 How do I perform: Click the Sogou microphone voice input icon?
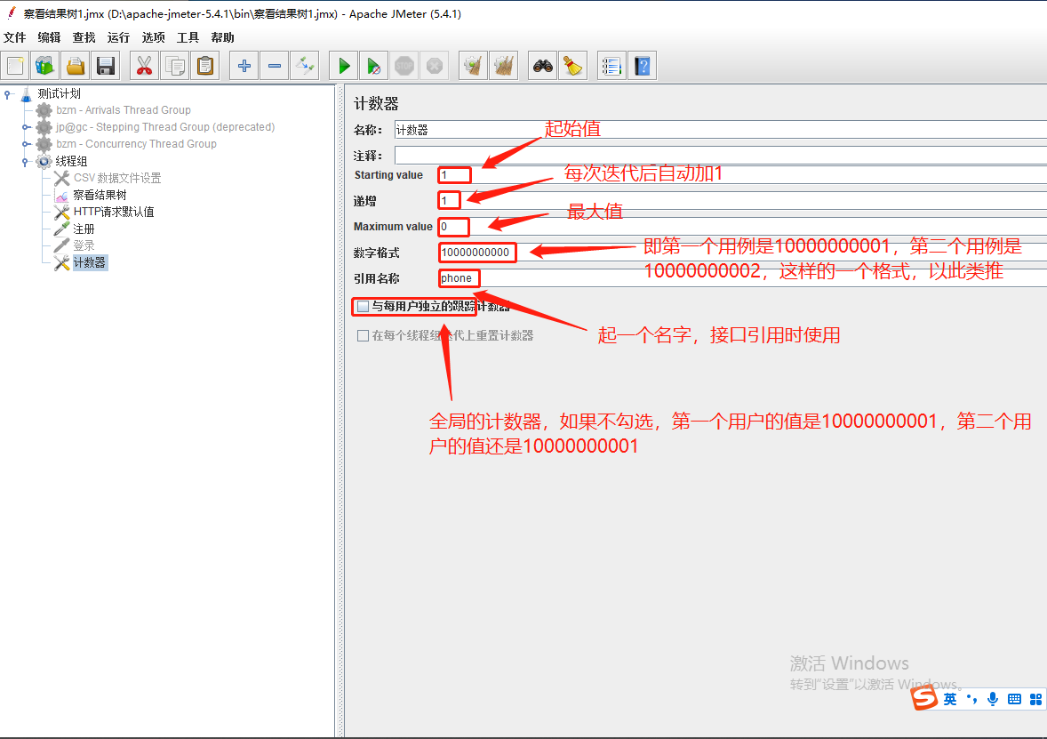(x=993, y=699)
